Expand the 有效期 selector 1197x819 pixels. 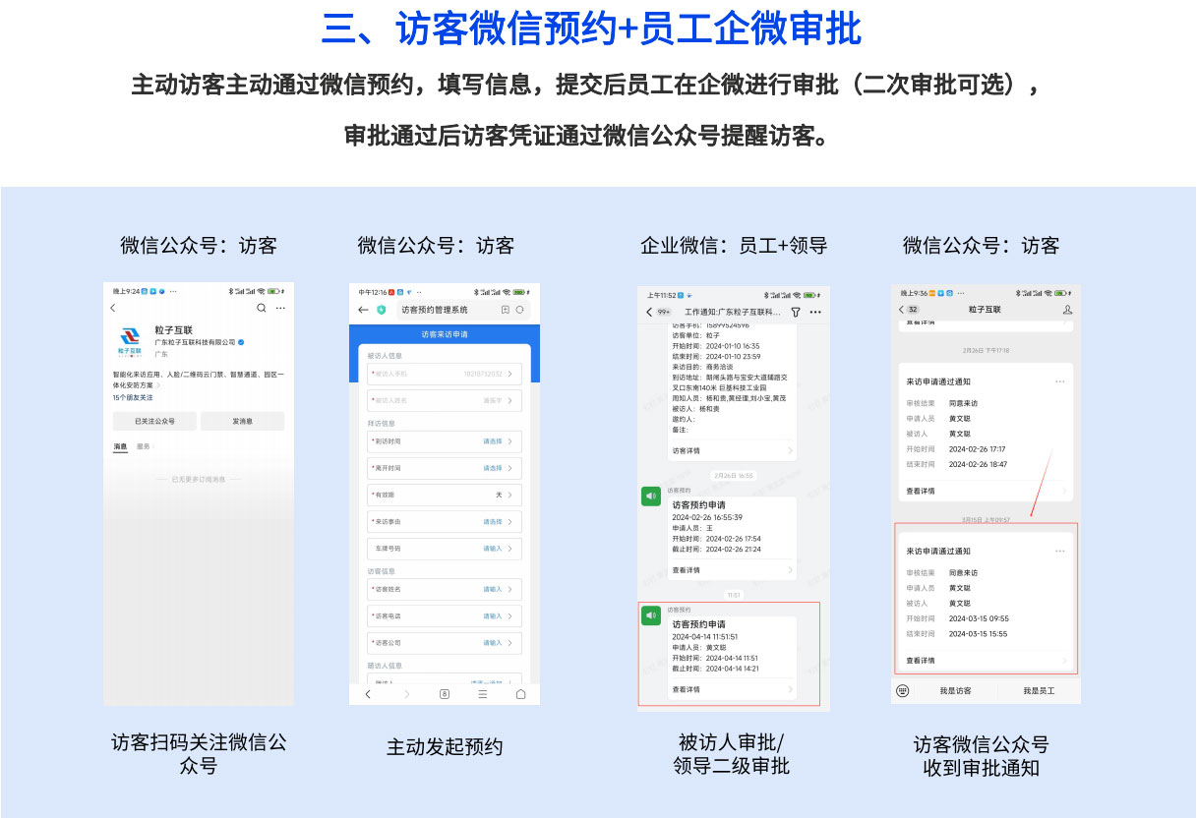(445, 495)
